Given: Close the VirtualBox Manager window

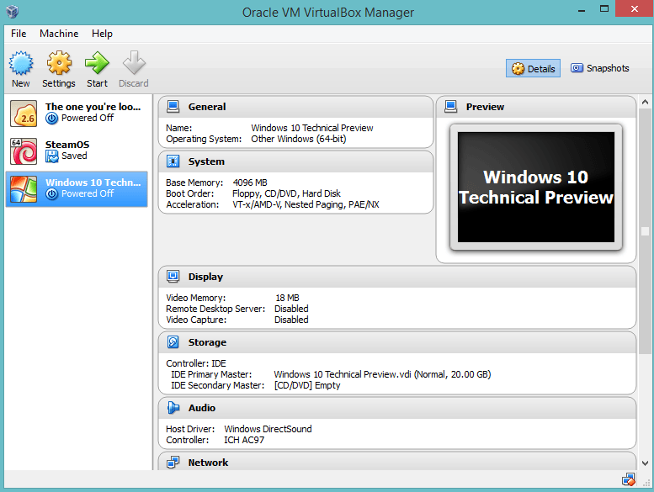Looking at the screenshot, I should [635, 8].
